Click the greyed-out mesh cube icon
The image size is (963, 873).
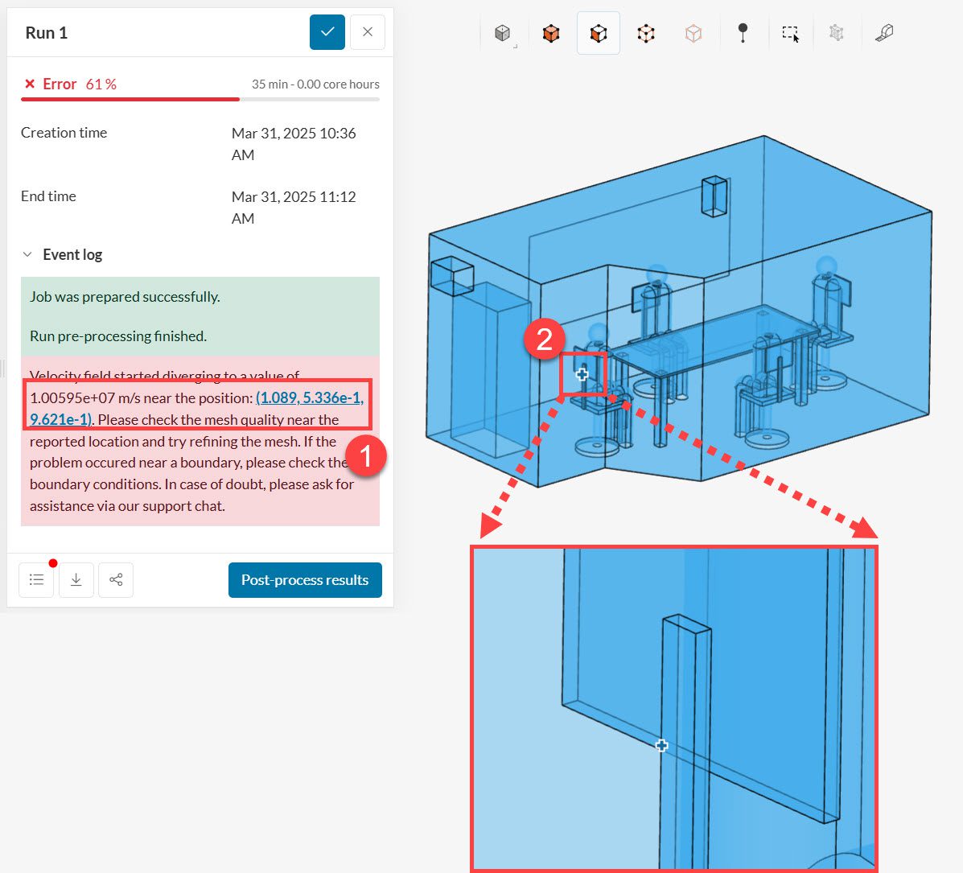837,34
